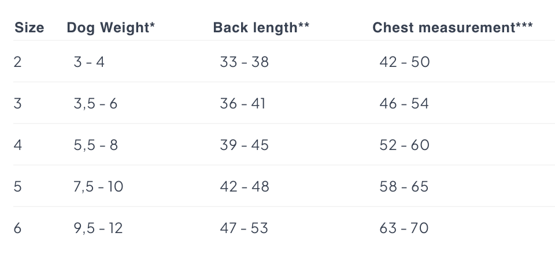Image resolution: width=555 pixels, height=270 pixels.
Task: Click the dog weight value 9,5 - 12
Action: point(98,228)
